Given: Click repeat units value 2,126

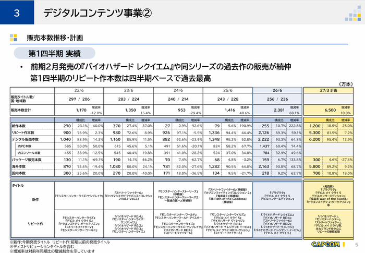Looking at the screenshot, I should (264, 132).
